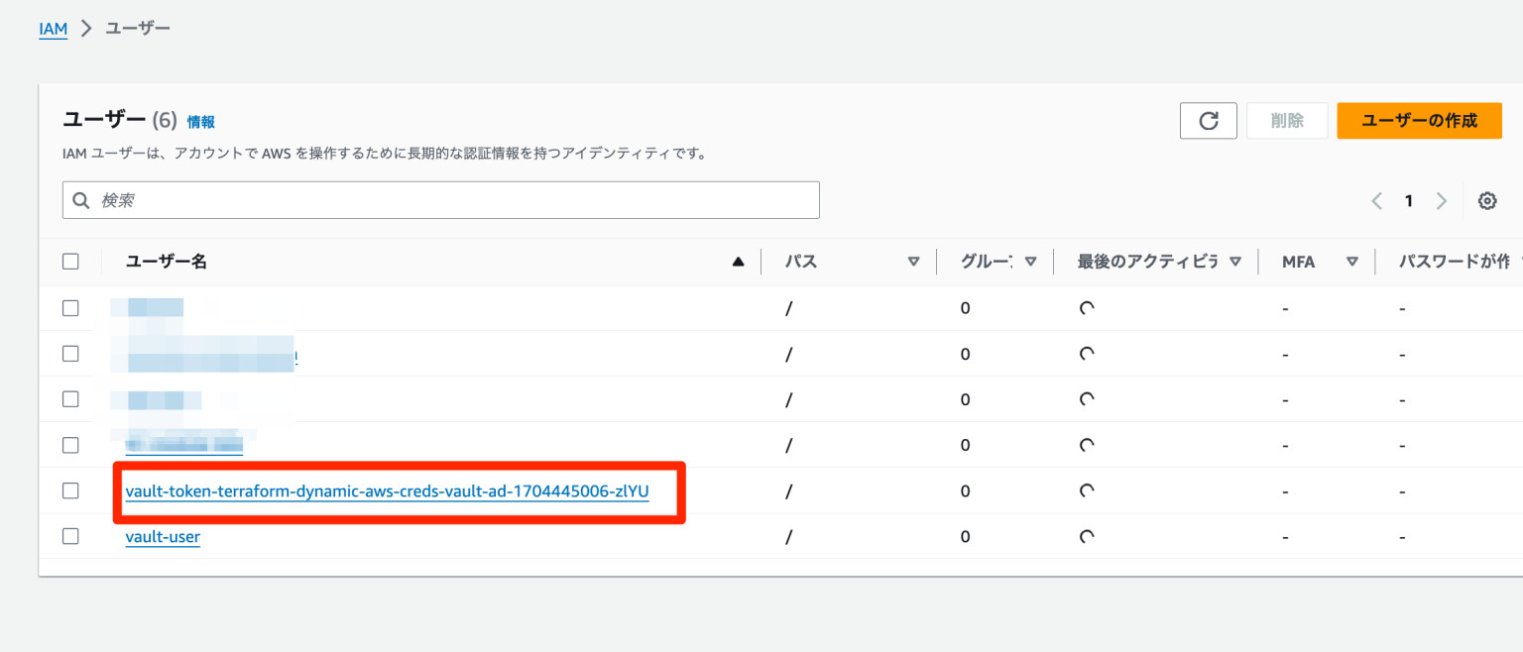The height and width of the screenshot is (652, 1523).
Task: Check the box for the vault-token-terraform user row
Action: [x=70, y=490]
